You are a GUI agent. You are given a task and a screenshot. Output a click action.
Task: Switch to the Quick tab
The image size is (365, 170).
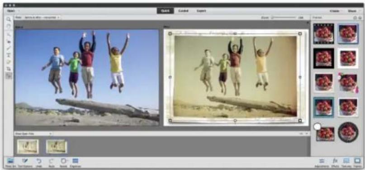(x=165, y=11)
